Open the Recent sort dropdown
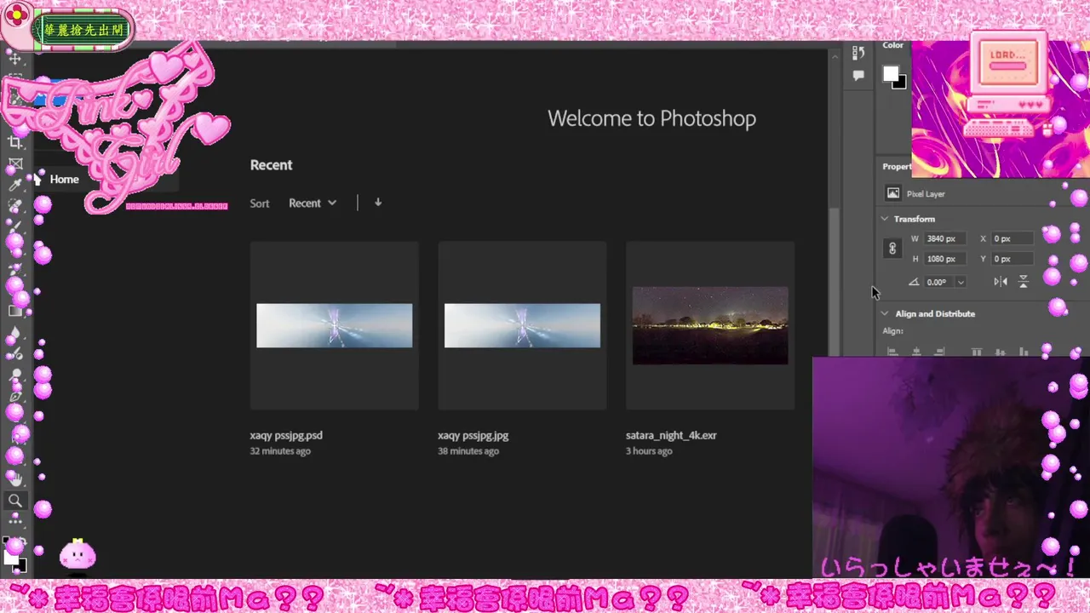The width and height of the screenshot is (1090, 613). [313, 203]
